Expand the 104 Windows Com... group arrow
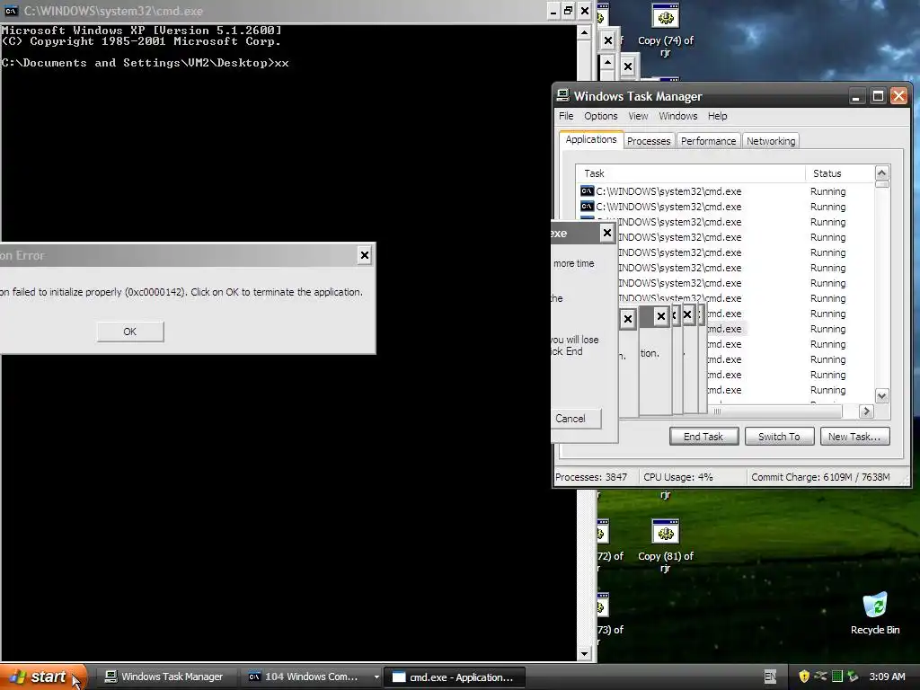The image size is (920, 690). click(376, 677)
